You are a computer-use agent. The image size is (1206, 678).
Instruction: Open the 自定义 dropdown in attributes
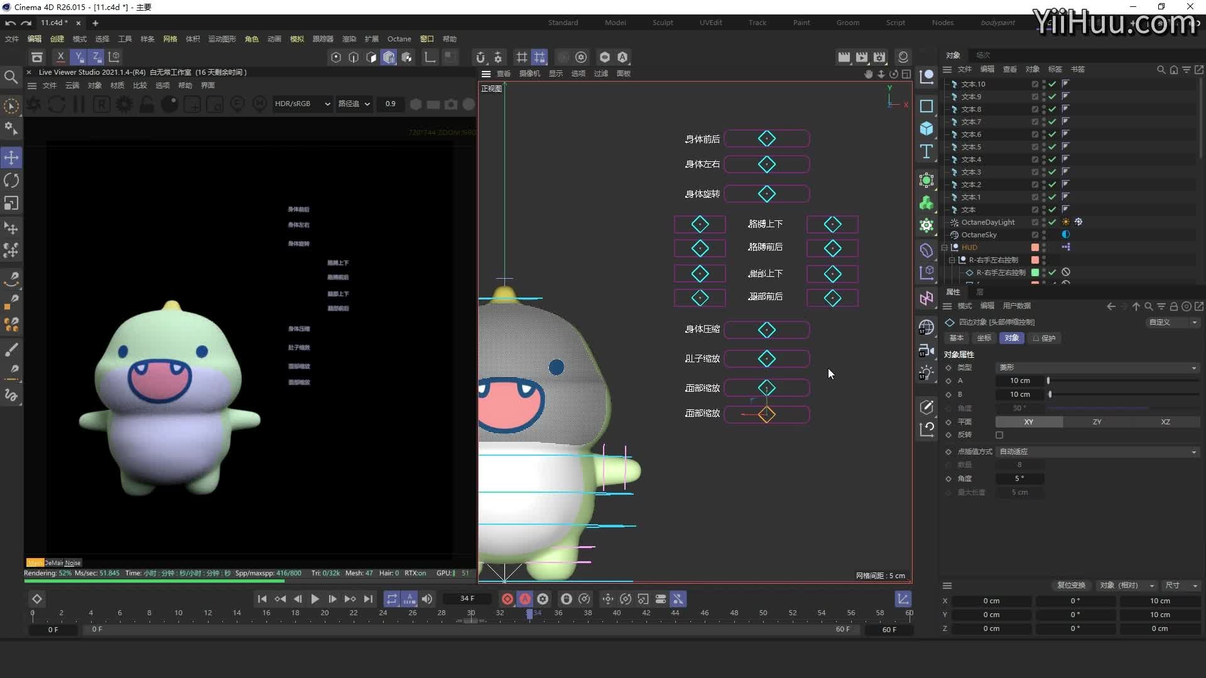pyautogui.click(x=1173, y=322)
